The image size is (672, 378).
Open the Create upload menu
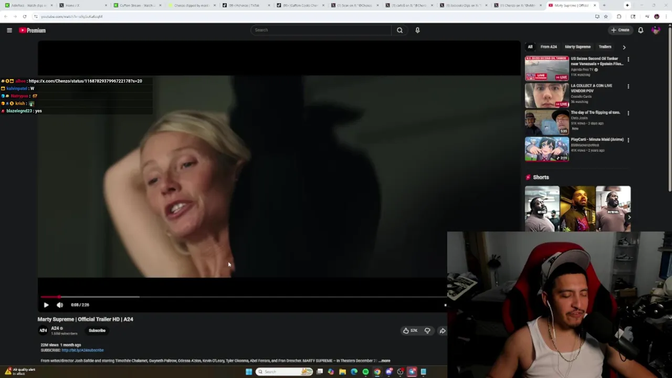click(620, 30)
